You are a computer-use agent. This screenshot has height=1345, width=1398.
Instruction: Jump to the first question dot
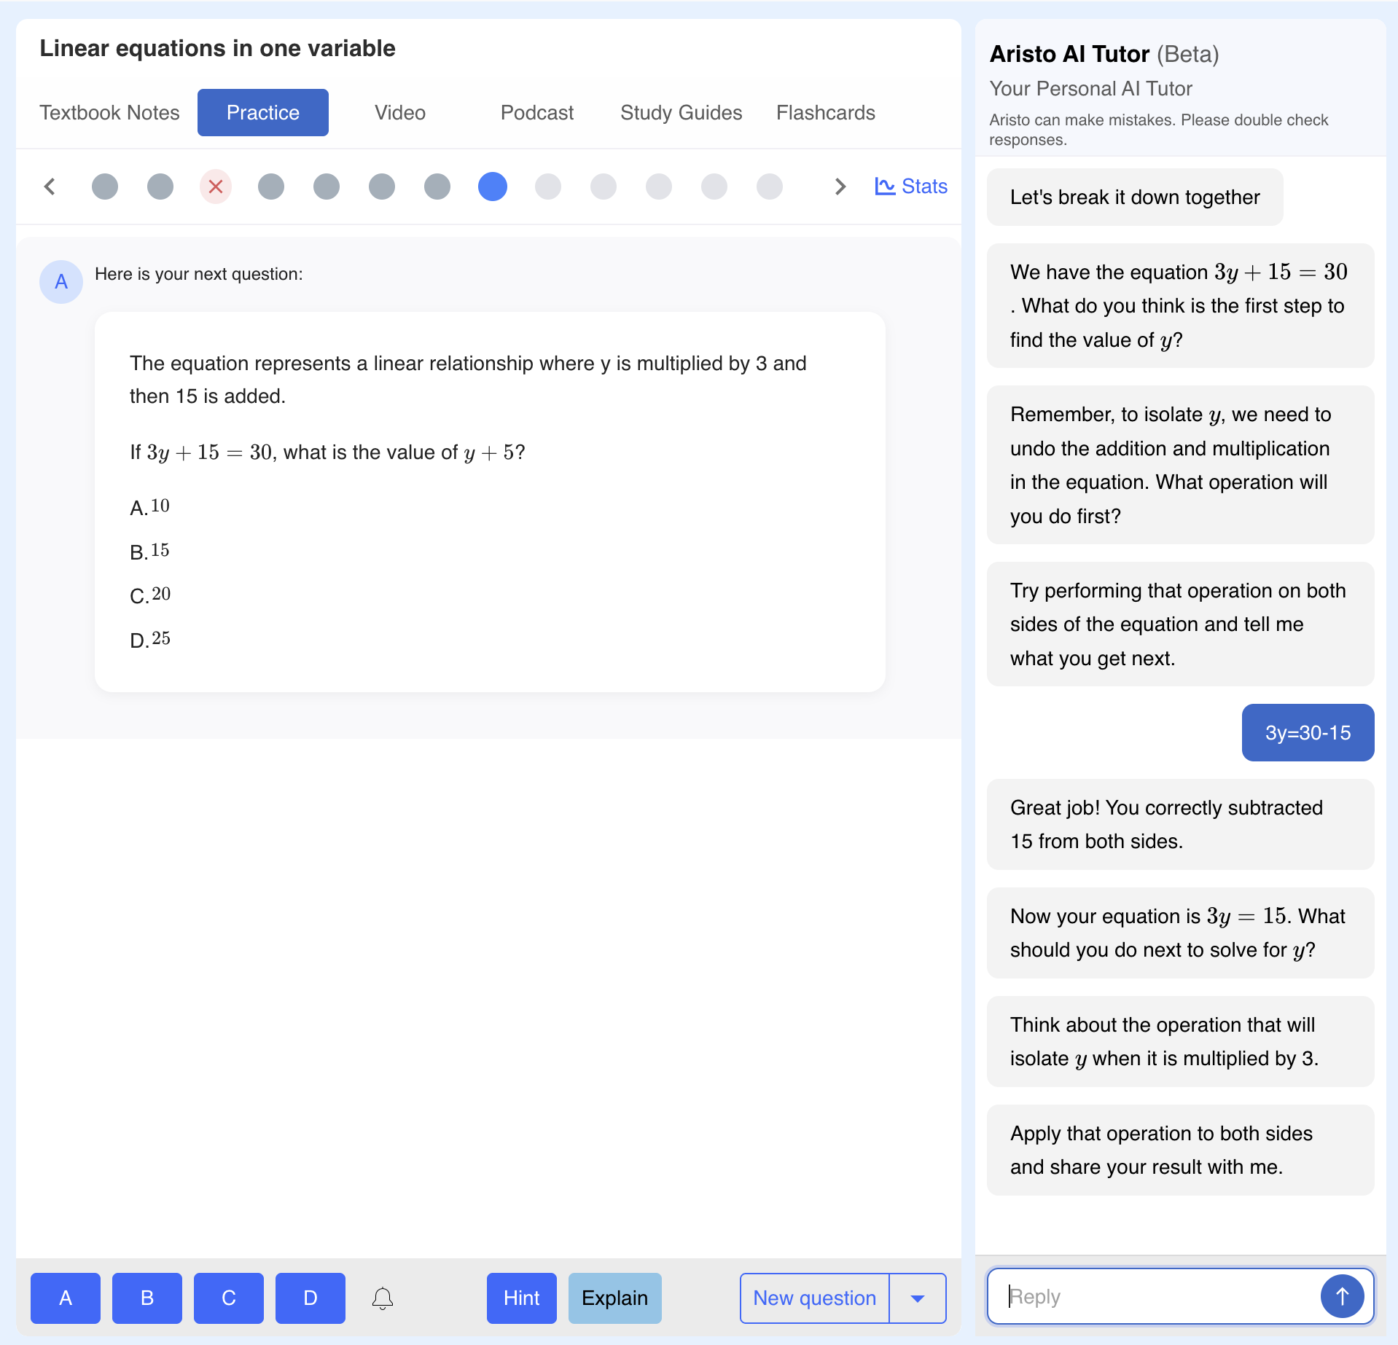click(105, 187)
